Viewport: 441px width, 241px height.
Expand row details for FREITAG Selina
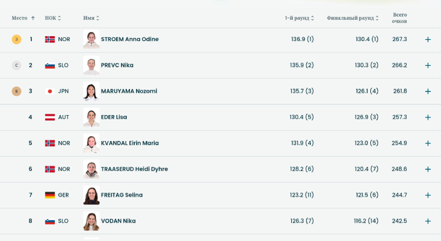pyautogui.click(x=428, y=195)
